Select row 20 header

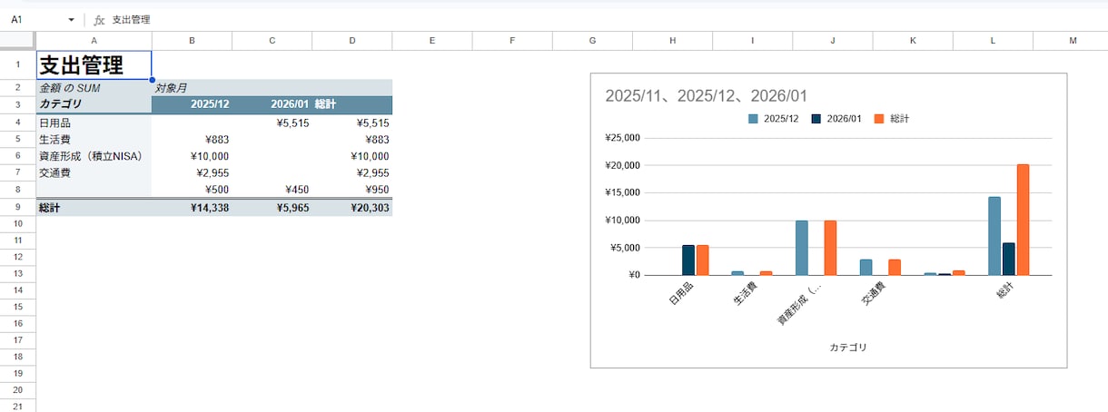[x=17, y=389]
